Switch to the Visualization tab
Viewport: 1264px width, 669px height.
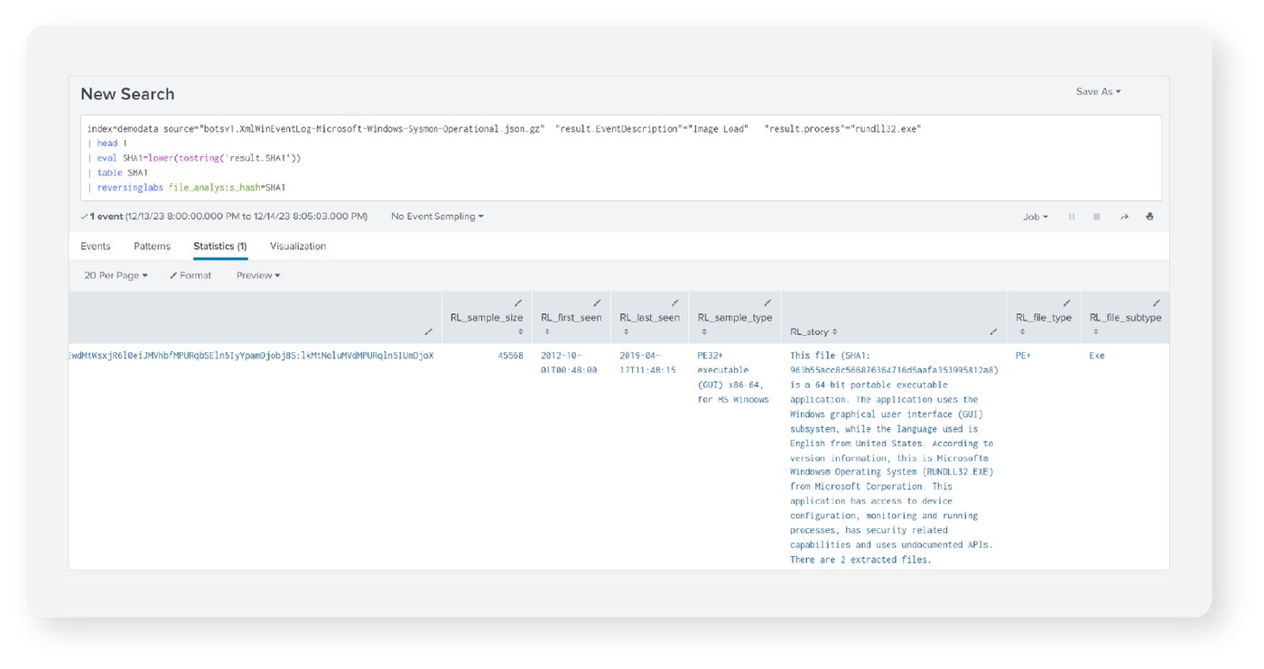click(298, 246)
